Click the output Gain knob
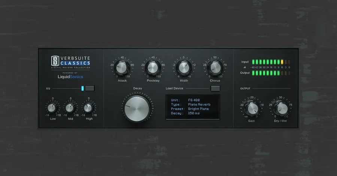The height and width of the screenshot is (176, 337). tap(252, 109)
